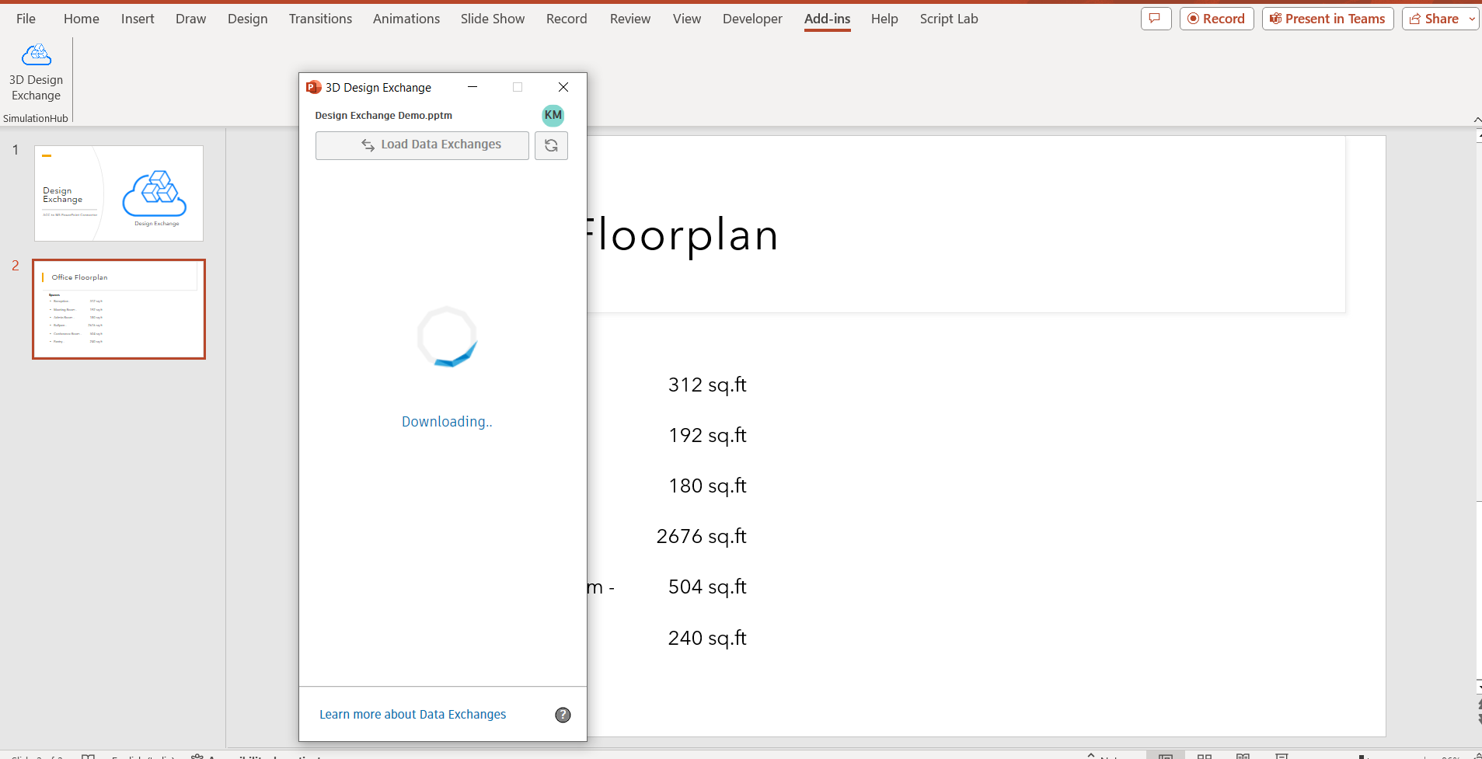Viewport: 1482px width, 759px height.
Task: Select slide 2 Office Floorplan thumbnail
Action: click(119, 309)
